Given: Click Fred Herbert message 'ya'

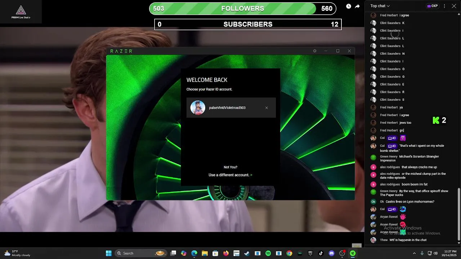Looking at the screenshot, I should click(x=401, y=107).
